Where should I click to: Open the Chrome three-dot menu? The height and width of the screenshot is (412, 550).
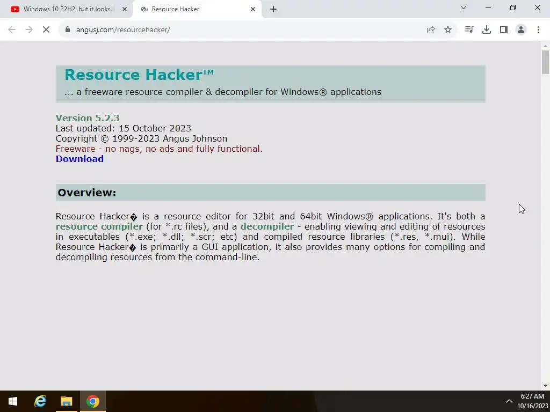tap(538, 30)
